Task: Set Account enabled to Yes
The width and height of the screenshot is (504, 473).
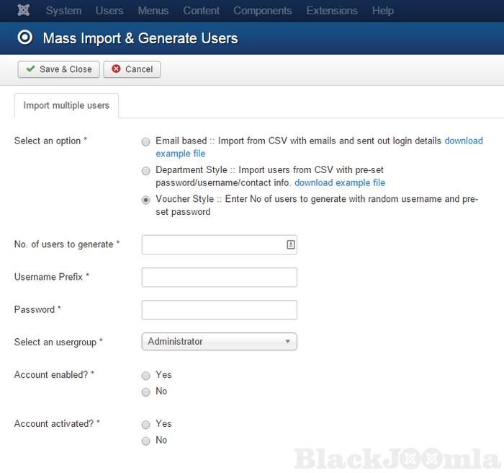Action: click(146, 376)
